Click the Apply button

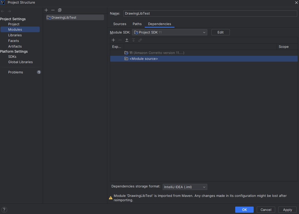[287, 210]
